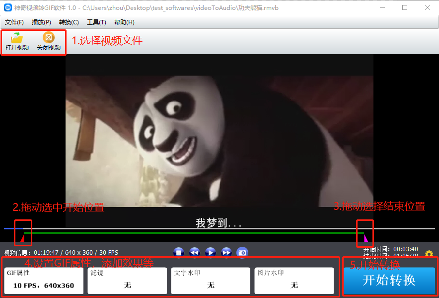Viewport: 439px width, 298px height.
Task: Take a snapshot with the camera icon
Action: (242, 252)
